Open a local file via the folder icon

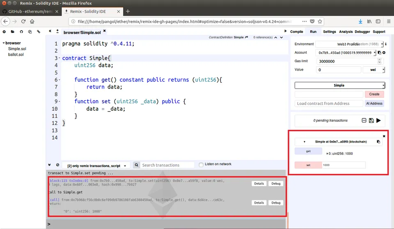pyautogui.click(x=13, y=32)
